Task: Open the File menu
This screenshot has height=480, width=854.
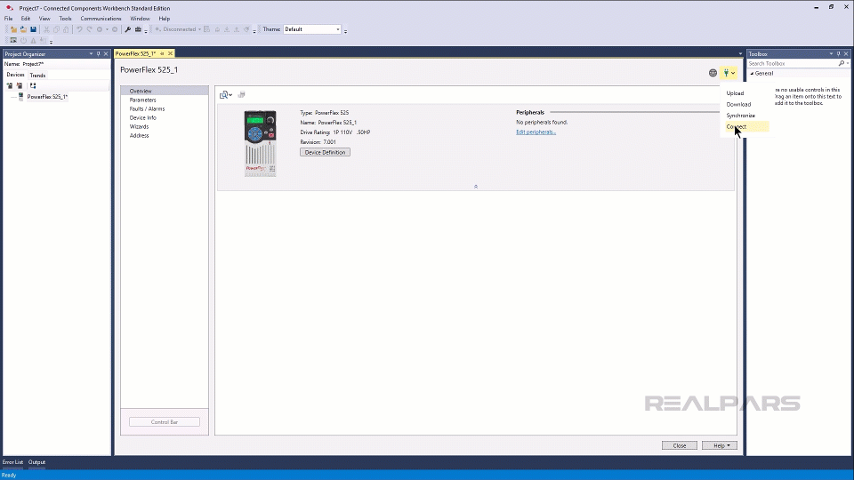Action: pos(9,19)
